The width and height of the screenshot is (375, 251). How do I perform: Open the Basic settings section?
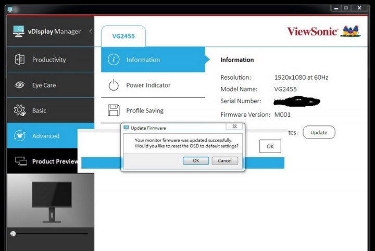pos(51,111)
